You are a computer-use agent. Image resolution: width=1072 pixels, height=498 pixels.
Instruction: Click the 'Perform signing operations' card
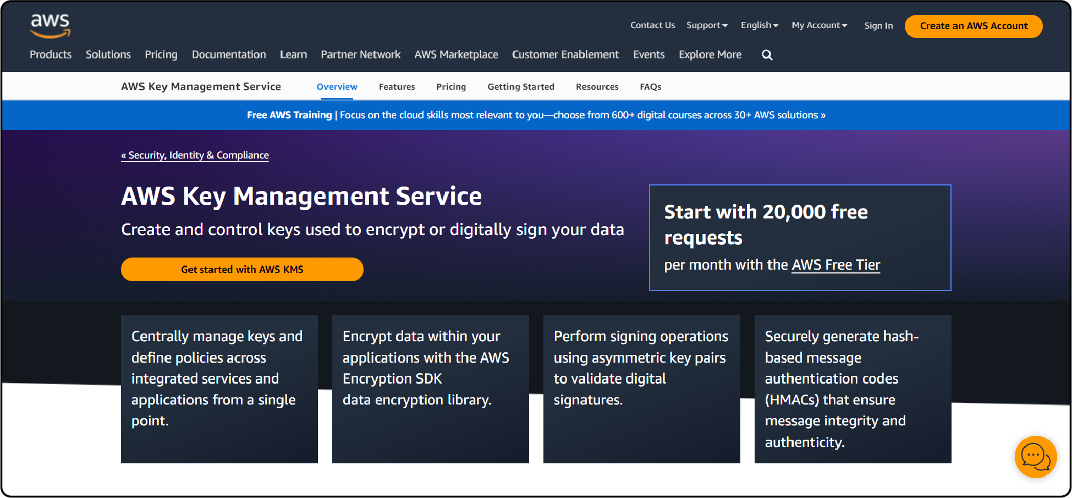[x=642, y=389]
